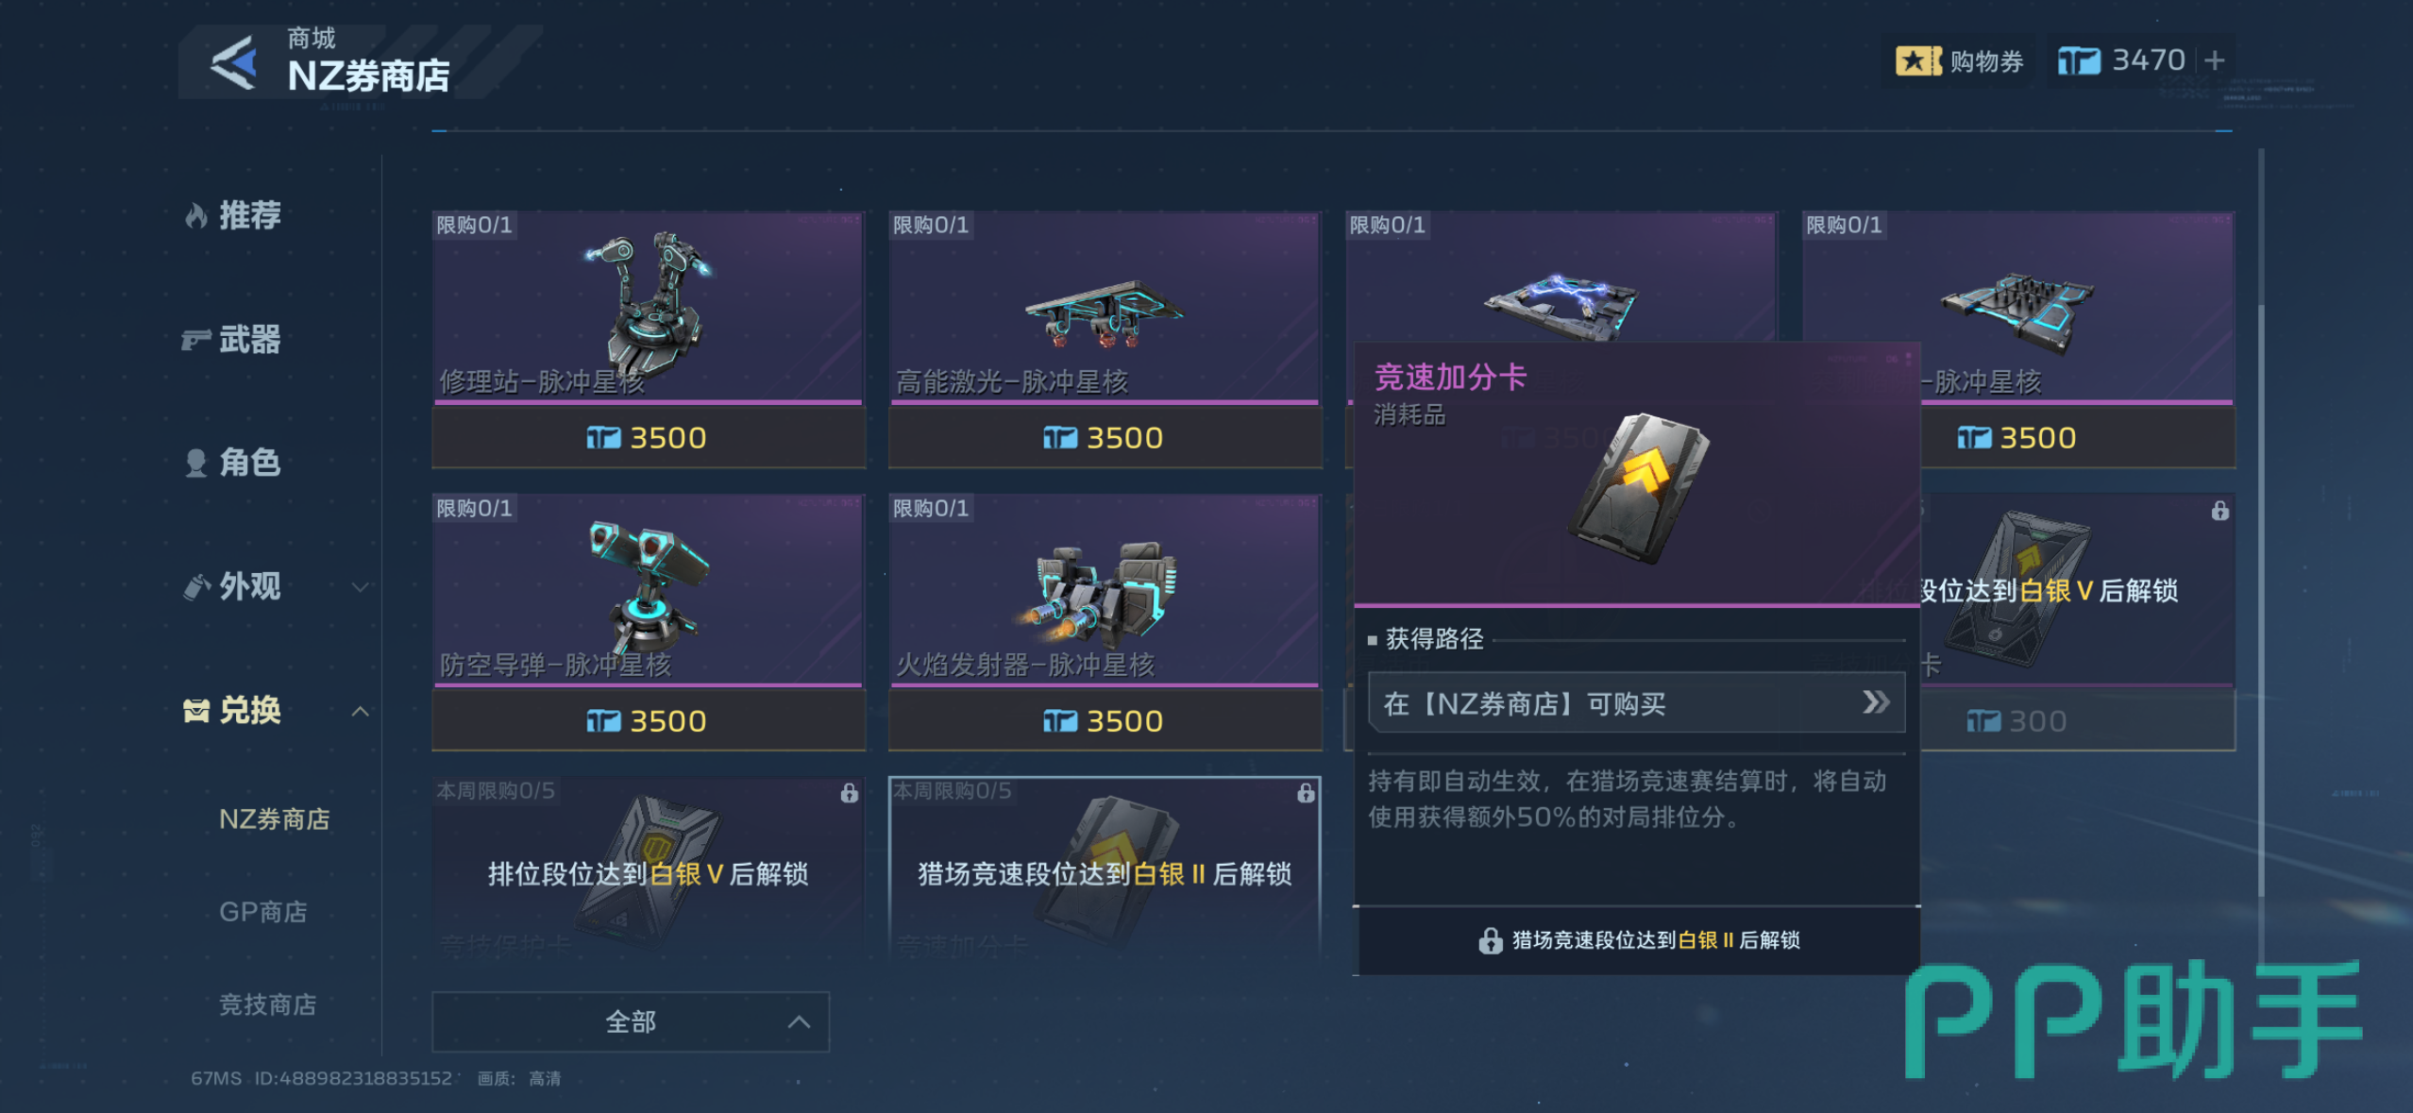This screenshot has width=2413, height=1113.
Task: Buy 火焰发射器-脉冲星核 for 3500
Action: [1105, 721]
